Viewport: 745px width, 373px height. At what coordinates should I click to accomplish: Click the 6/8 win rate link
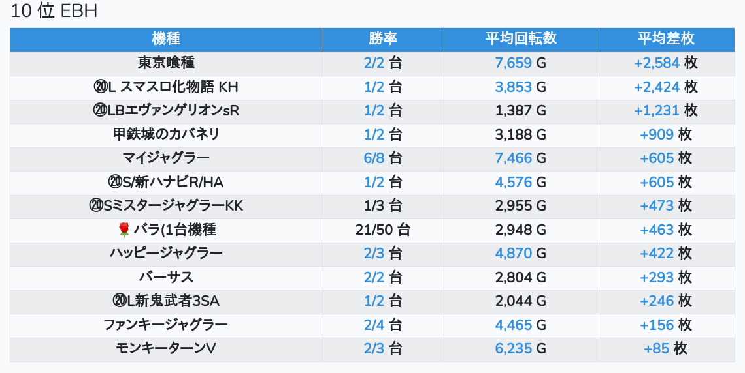tap(374, 158)
